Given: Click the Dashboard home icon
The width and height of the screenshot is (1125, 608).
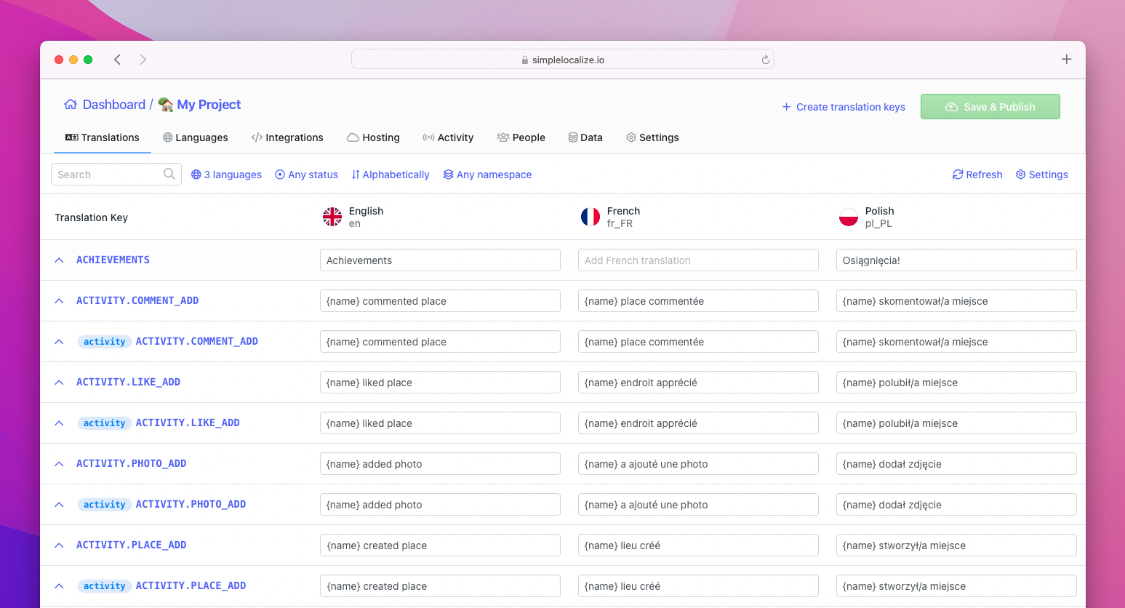Looking at the screenshot, I should (71, 104).
